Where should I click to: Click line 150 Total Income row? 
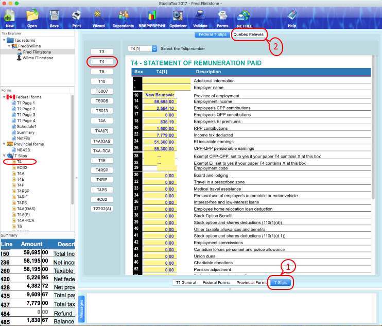pyautogui.click(x=38, y=253)
